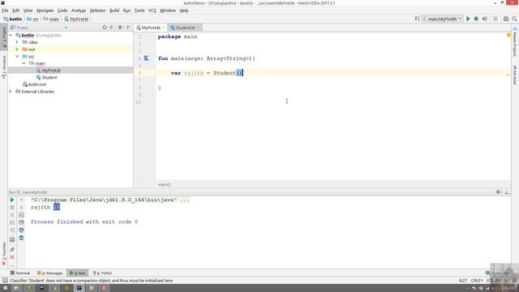Collapse the src folder
Image resolution: width=519 pixels, height=292 pixels.
(17, 56)
